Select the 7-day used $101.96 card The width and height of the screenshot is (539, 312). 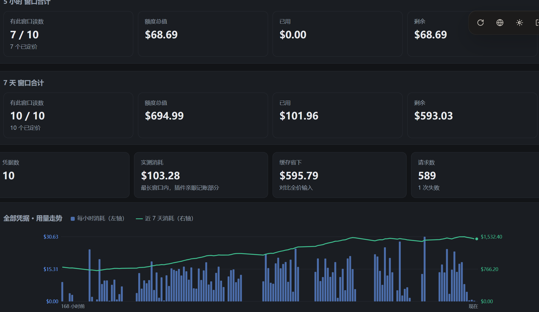[x=337, y=115]
